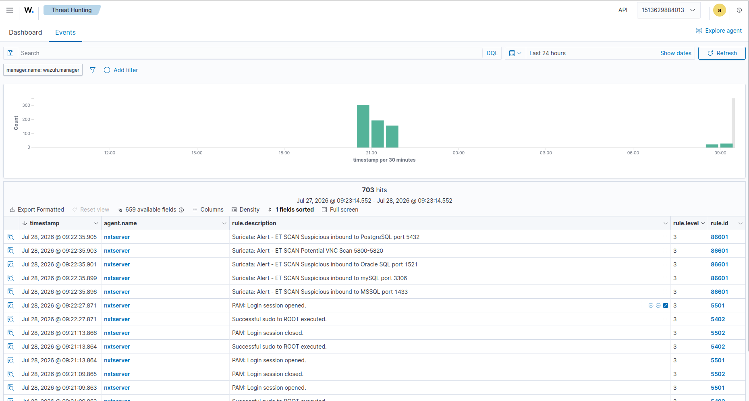Inspect the 09:21:09.863 PAM login opened event
Viewport: 749px width, 401px height.
pyautogui.click(x=11, y=388)
